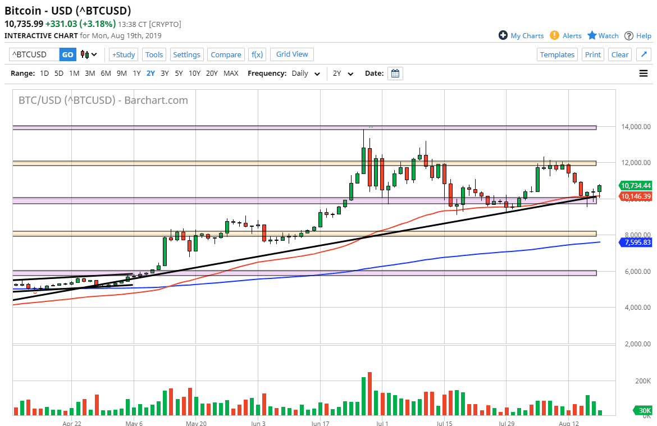Click the f(x) expression icon

pos(257,54)
